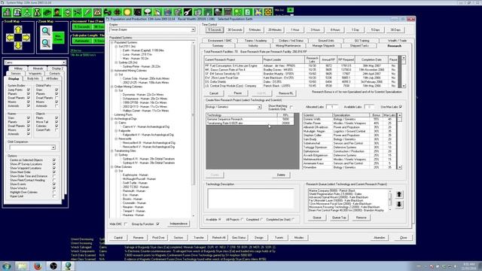Select the Genome Sequence Research technology row
This screenshot has width=482, height=271.
250,119
